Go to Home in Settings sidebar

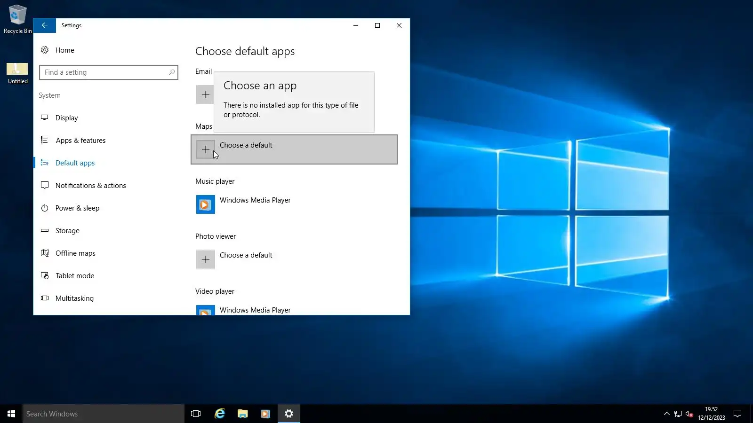[x=64, y=50]
